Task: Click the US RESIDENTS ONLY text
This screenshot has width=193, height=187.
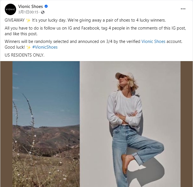Action: click(25, 55)
